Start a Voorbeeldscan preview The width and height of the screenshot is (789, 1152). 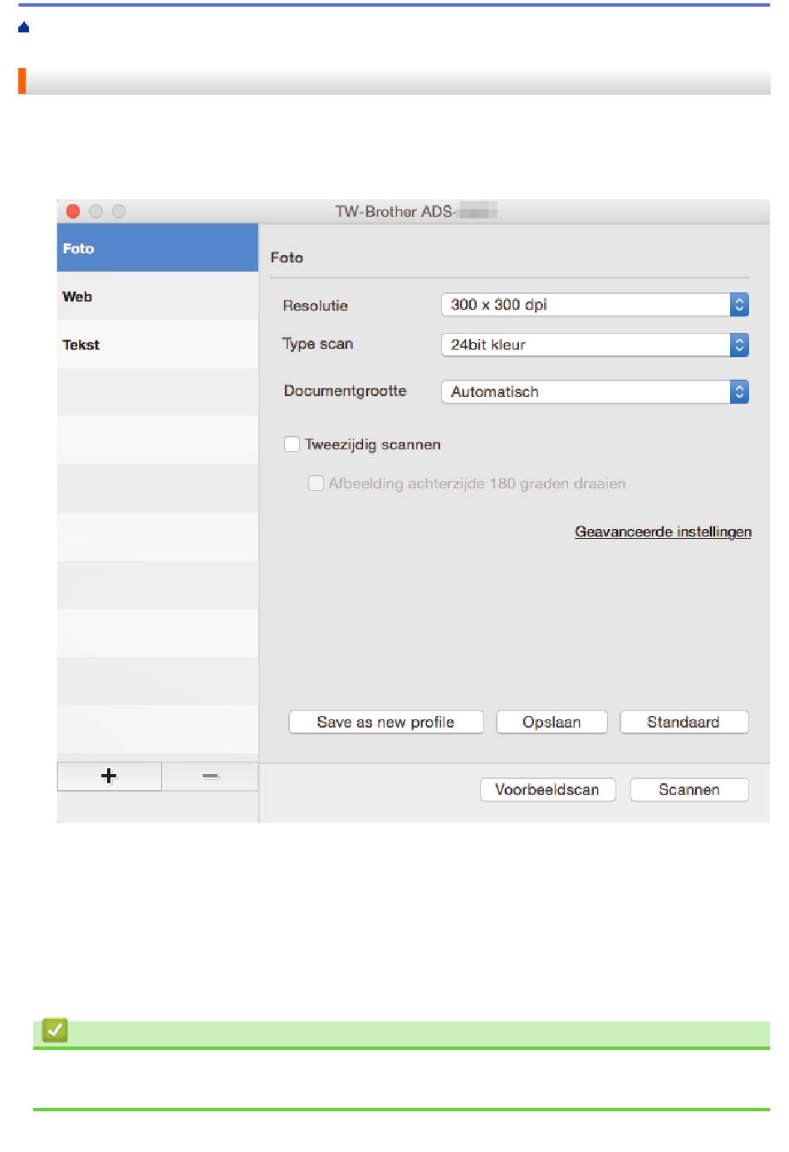547,789
